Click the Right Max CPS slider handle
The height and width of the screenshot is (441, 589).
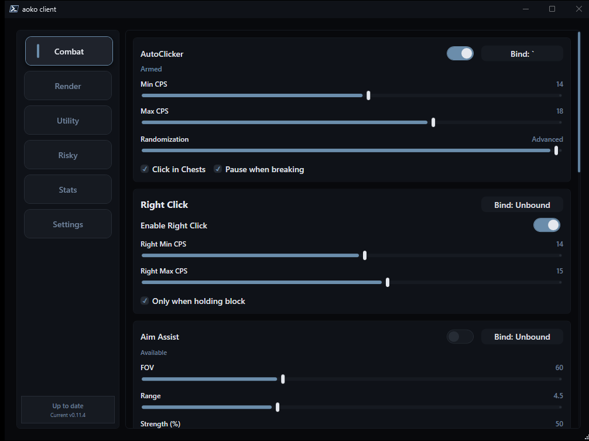[x=388, y=282]
